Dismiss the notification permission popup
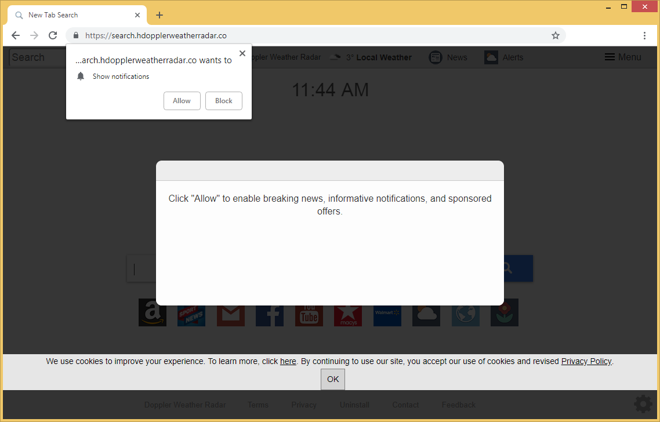Screen dimensions: 660x422 242,53
